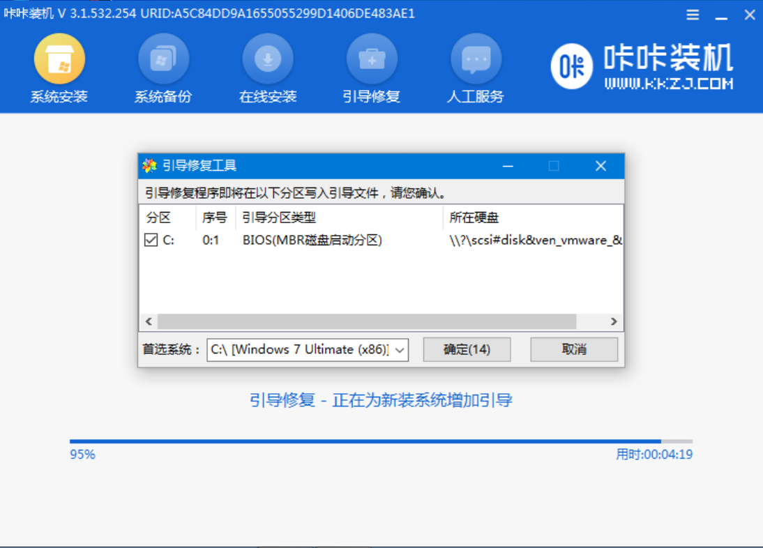This screenshot has height=548, width=763.
Task: Click the 95% progress bar
Action: click(381, 441)
